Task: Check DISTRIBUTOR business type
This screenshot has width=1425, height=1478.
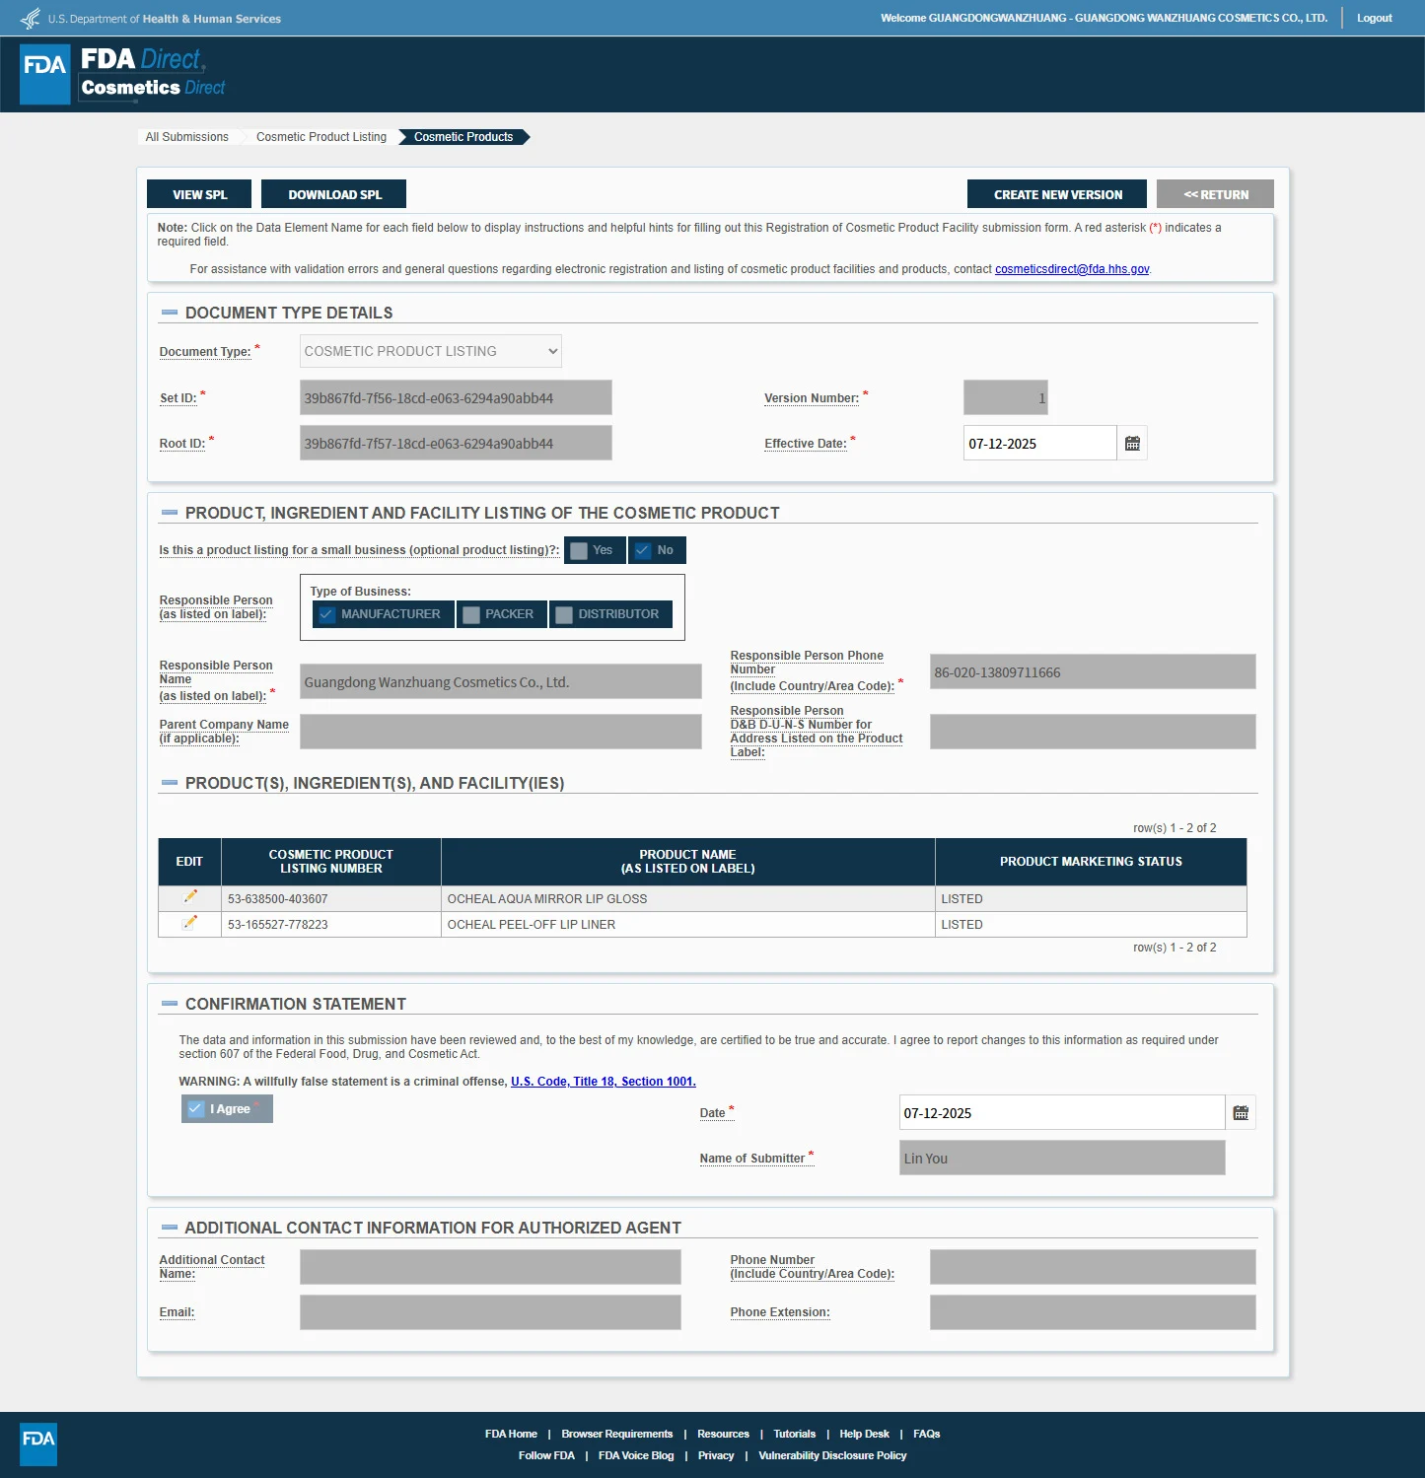Action: click(610, 614)
